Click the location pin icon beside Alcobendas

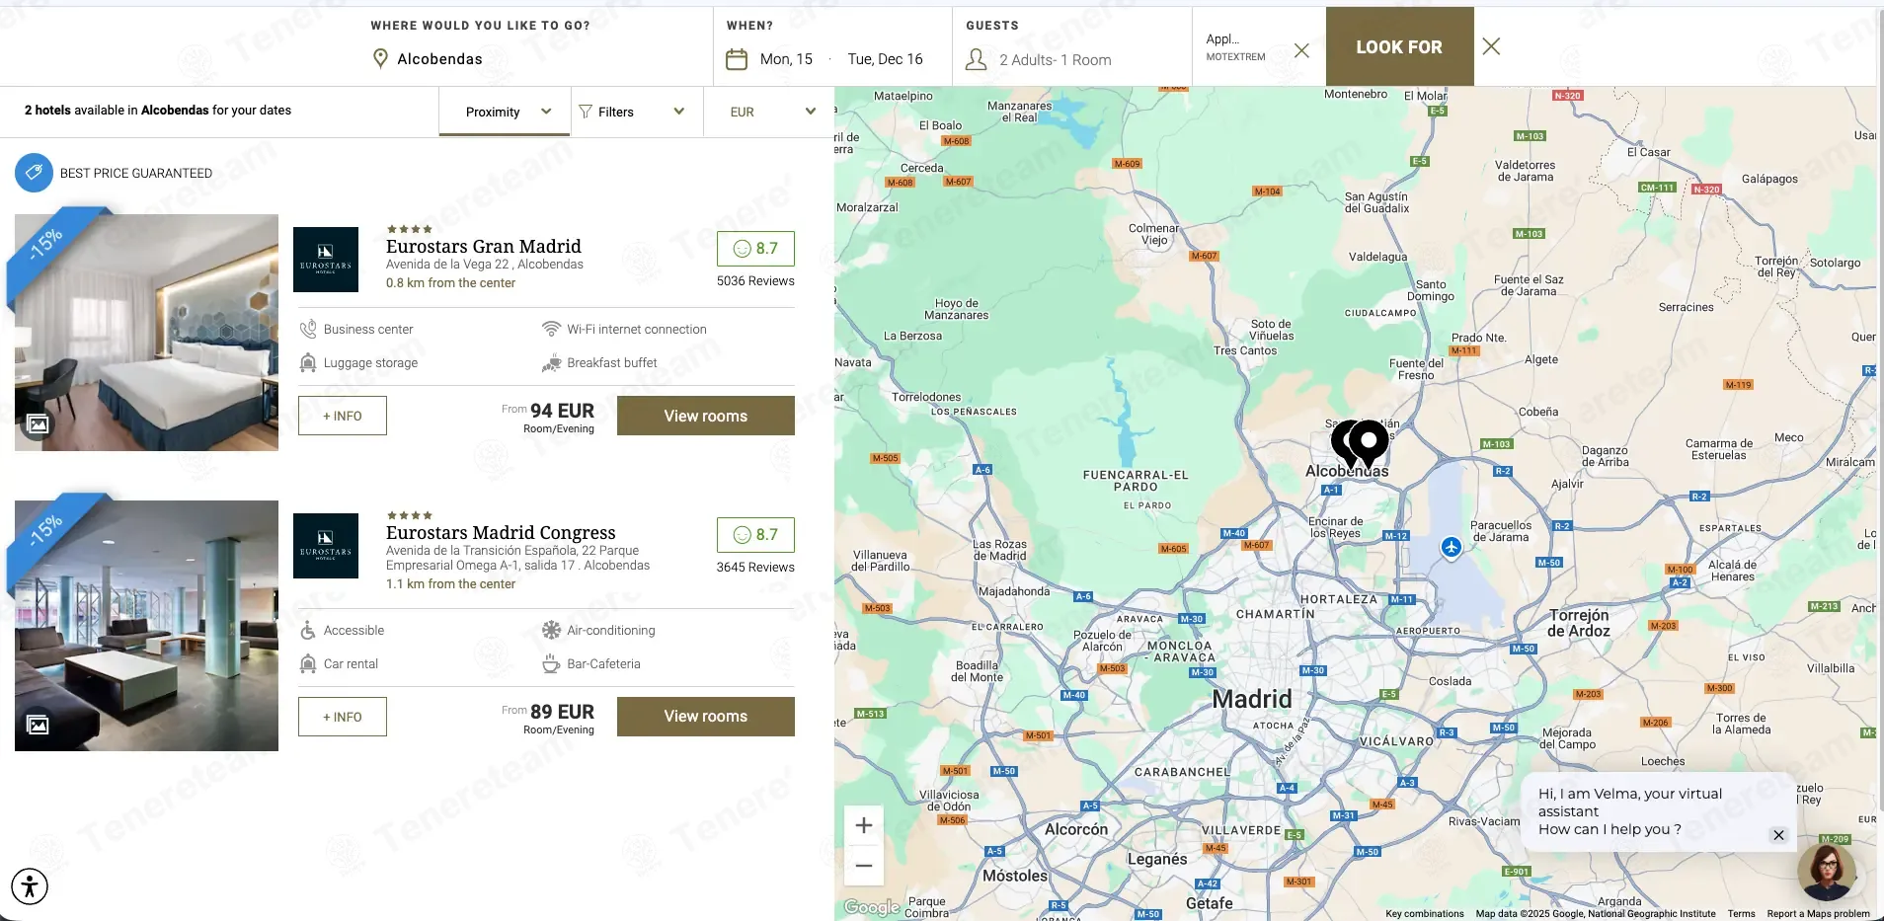380,59
